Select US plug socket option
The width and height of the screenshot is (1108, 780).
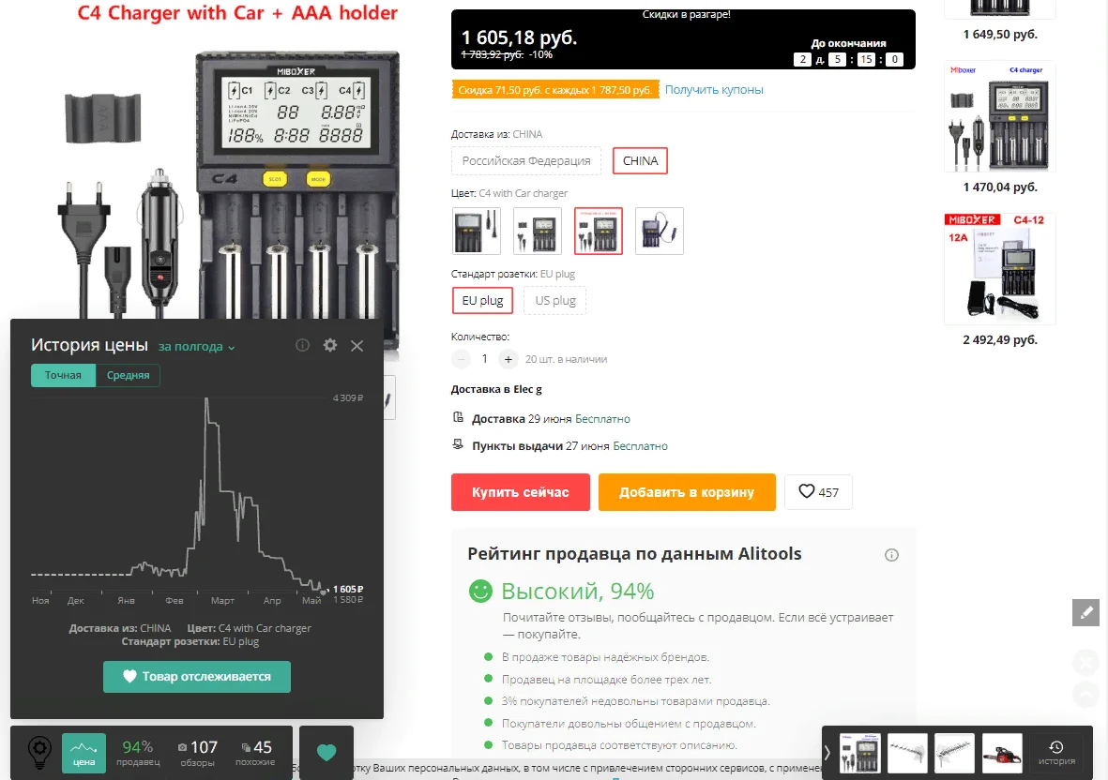coord(554,301)
